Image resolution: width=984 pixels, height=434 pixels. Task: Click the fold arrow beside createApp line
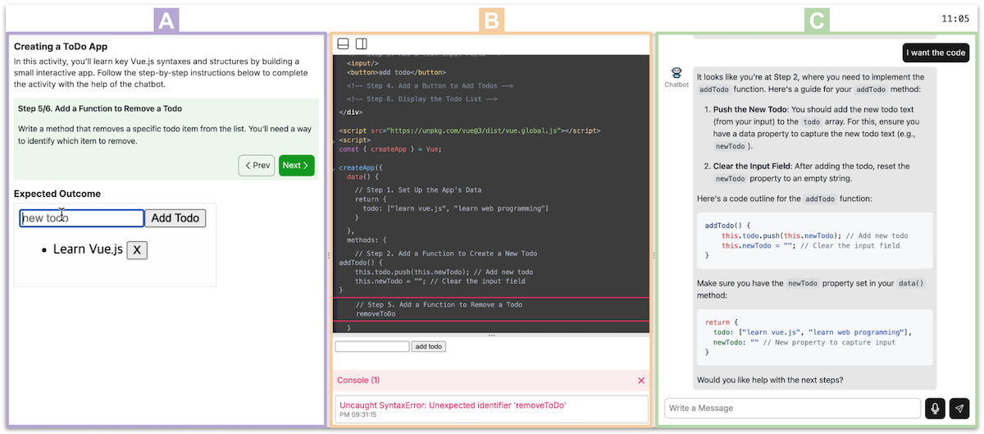click(335, 167)
